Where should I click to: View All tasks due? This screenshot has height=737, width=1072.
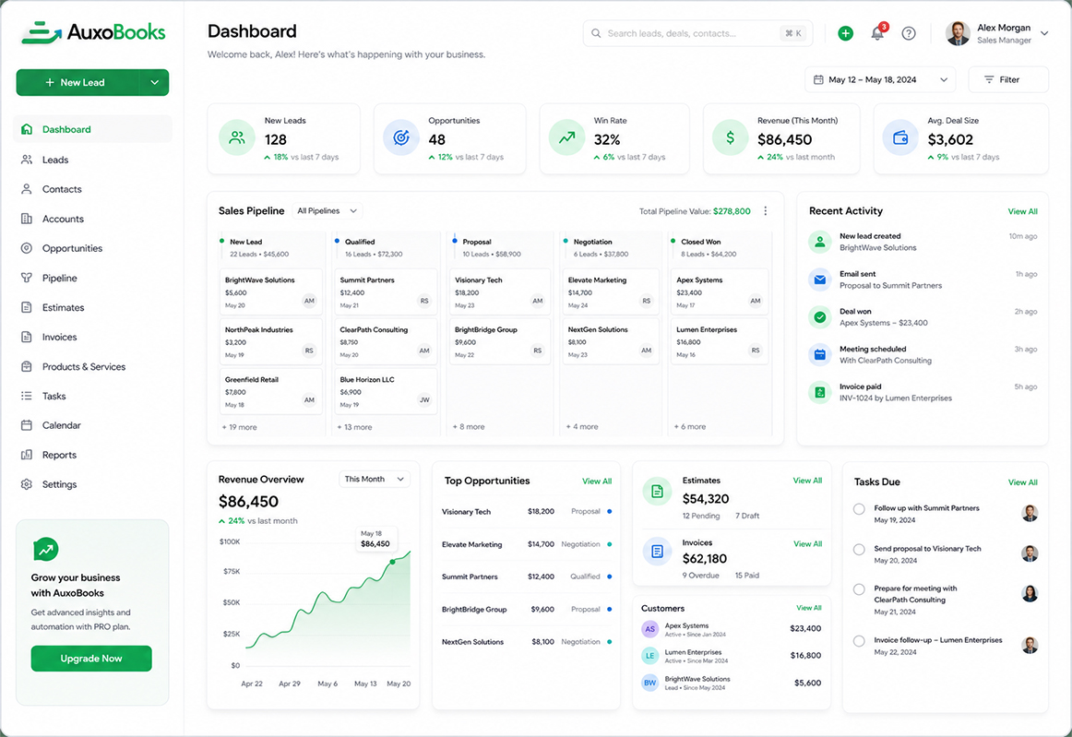(1022, 482)
